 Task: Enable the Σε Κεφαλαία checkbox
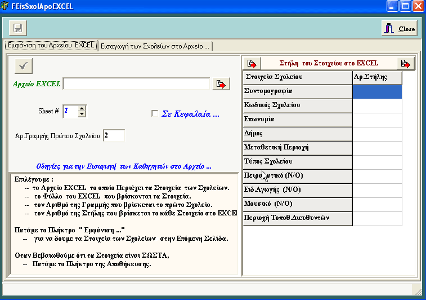(x=155, y=113)
